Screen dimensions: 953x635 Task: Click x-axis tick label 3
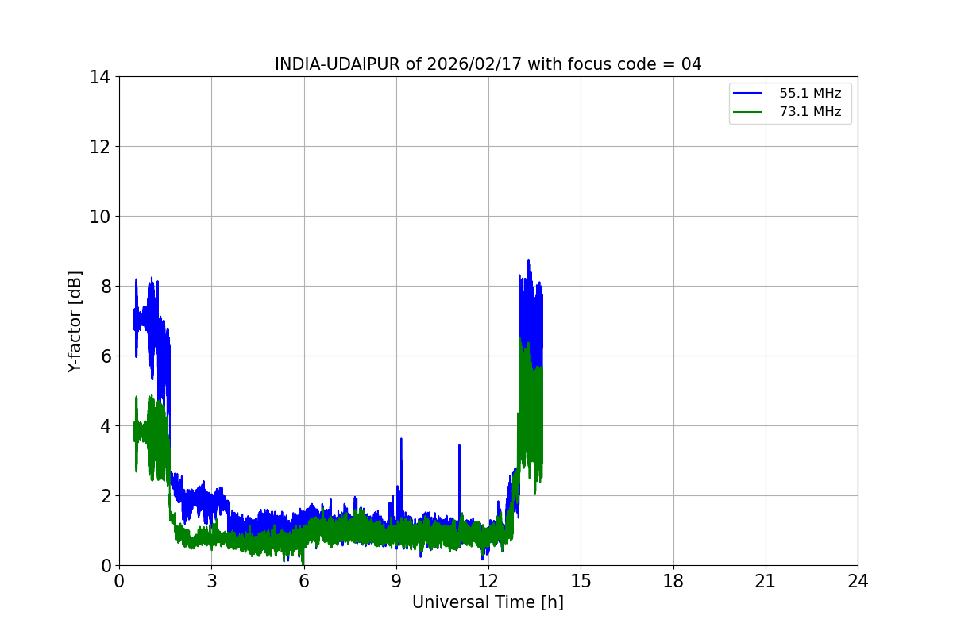211,581
